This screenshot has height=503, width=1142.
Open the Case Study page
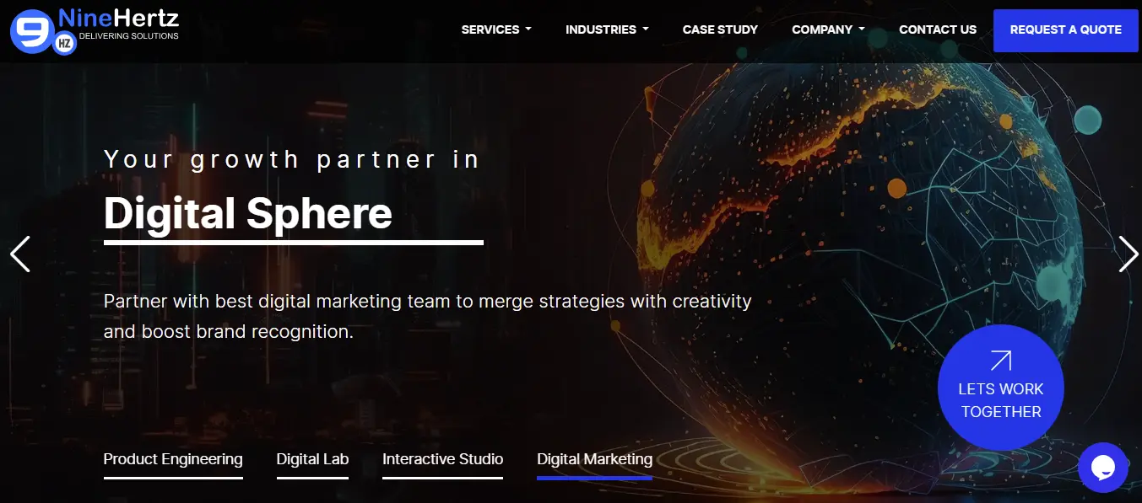point(720,29)
